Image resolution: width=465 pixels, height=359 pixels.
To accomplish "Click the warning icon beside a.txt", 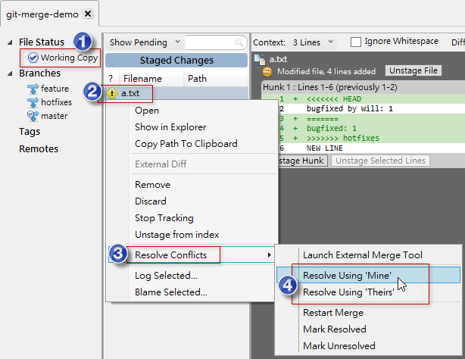I will 112,94.
